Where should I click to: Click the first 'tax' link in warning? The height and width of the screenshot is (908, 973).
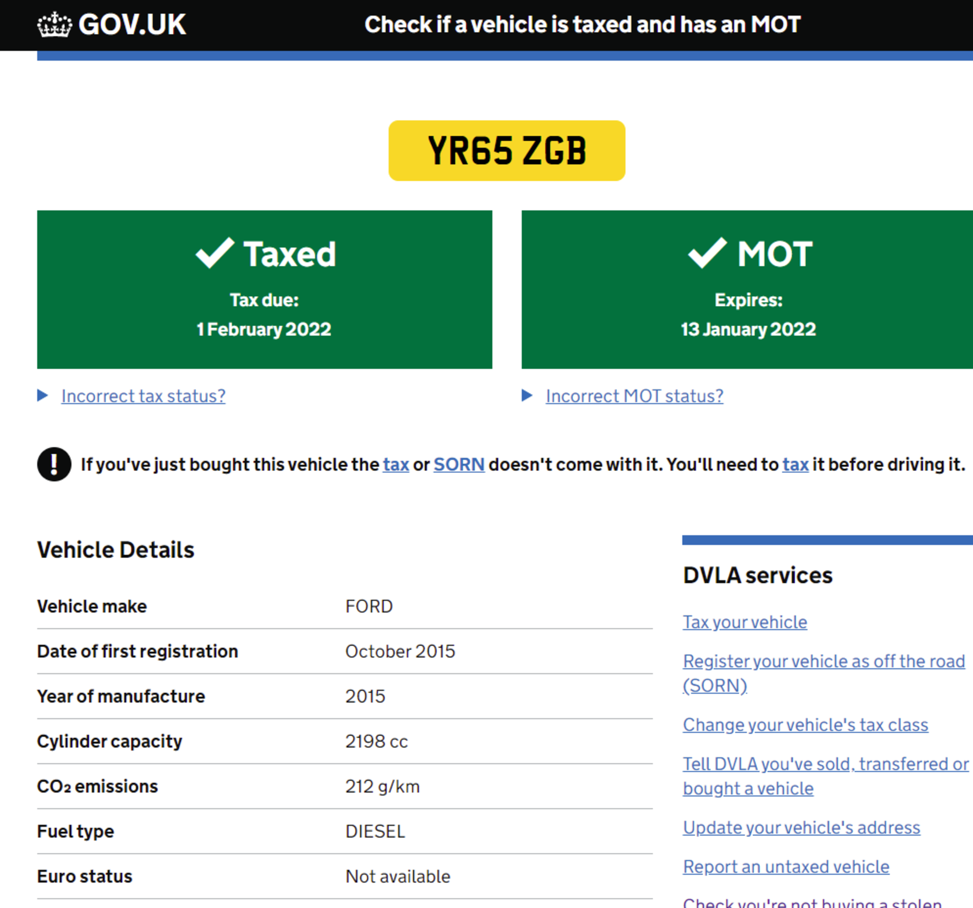click(396, 464)
